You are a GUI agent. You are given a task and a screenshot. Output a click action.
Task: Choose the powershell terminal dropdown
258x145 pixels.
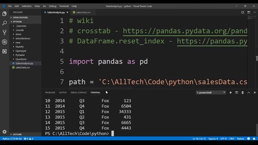pos(211,93)
